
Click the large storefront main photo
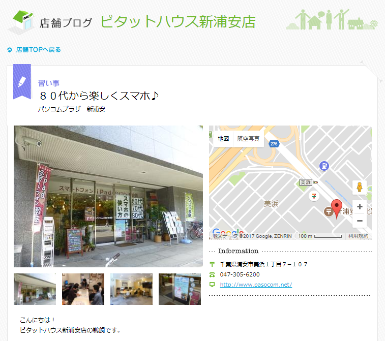pyautogui.click(x=108, y=196)
